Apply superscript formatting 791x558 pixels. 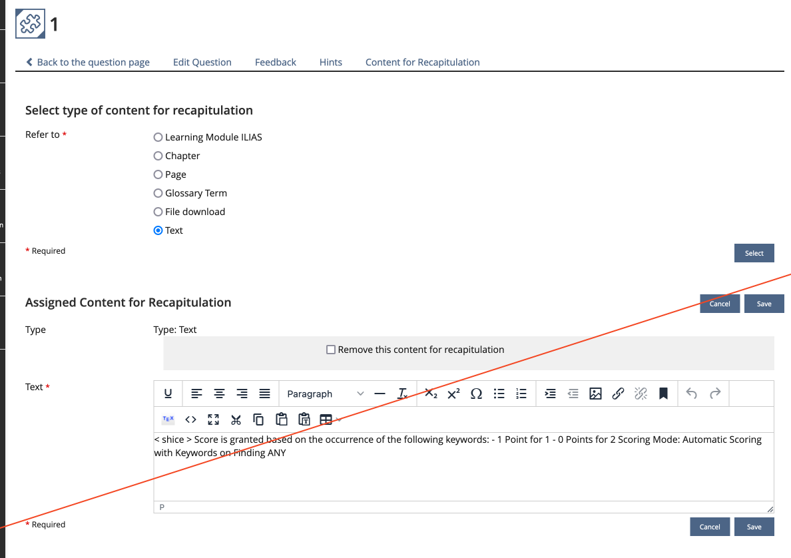[x=453, y=394]
